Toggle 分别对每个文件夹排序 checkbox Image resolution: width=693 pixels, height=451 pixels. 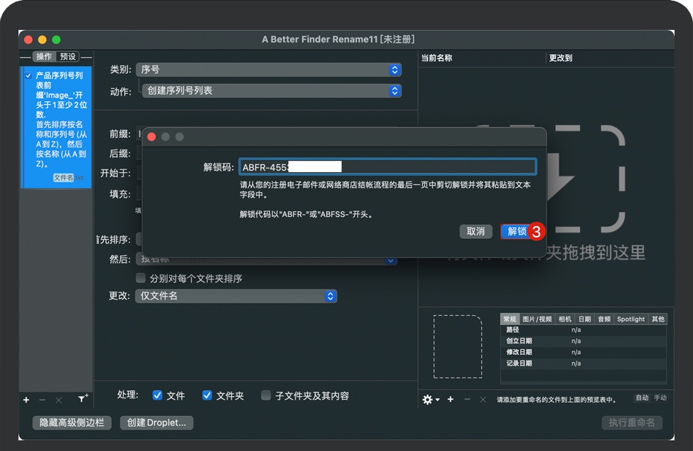(141, 278)
